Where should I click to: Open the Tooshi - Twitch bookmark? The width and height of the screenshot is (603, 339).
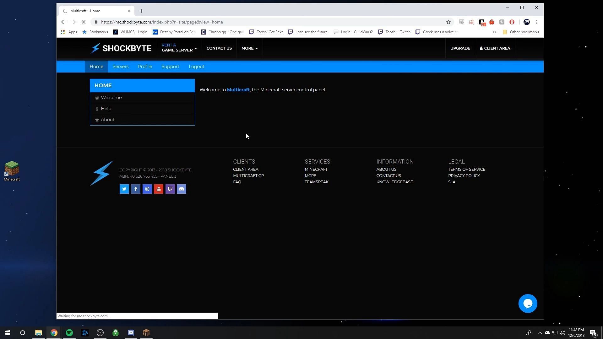point(394,32)
